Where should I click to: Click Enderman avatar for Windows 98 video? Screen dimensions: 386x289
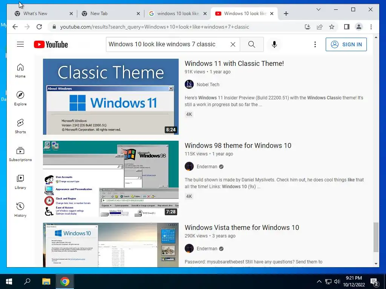[x=189, y=166]
